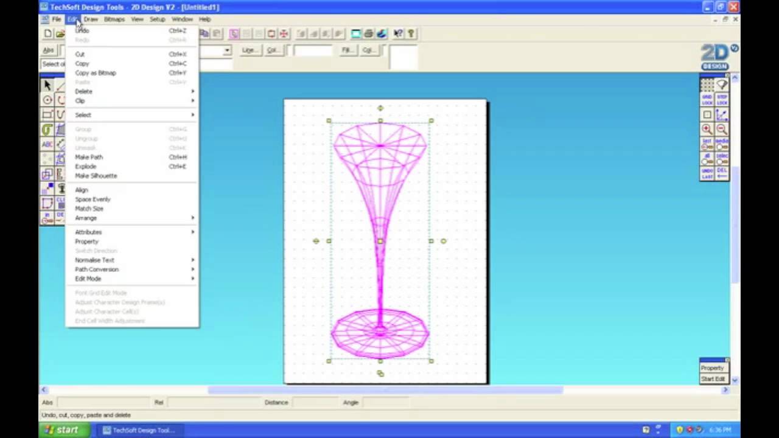Click the DEL backspace icon
The width and height of the screenshot is (779, 438).
click(722, 173)
